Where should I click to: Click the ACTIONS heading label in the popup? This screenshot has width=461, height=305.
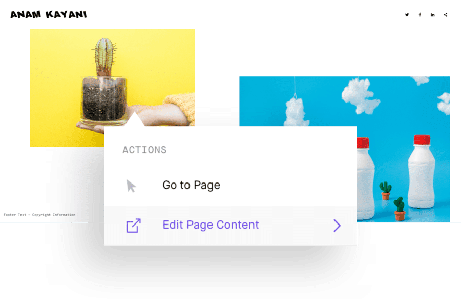point(144,150)
